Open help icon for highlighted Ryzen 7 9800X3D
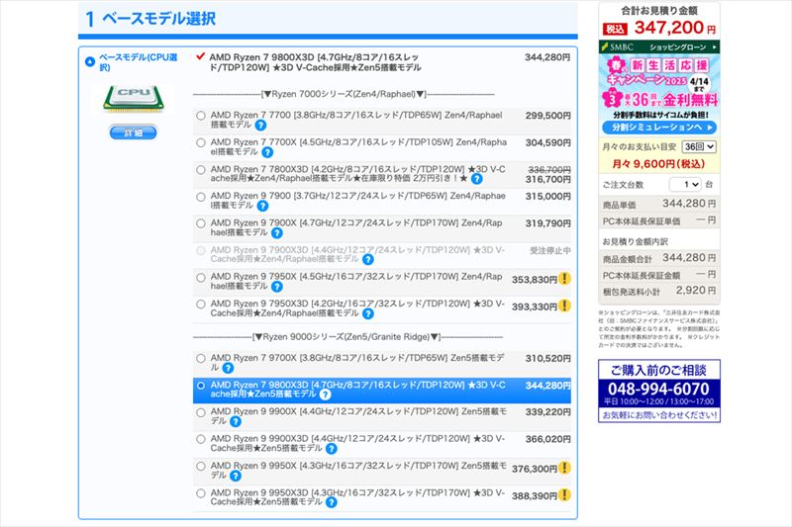 [326, 395]
